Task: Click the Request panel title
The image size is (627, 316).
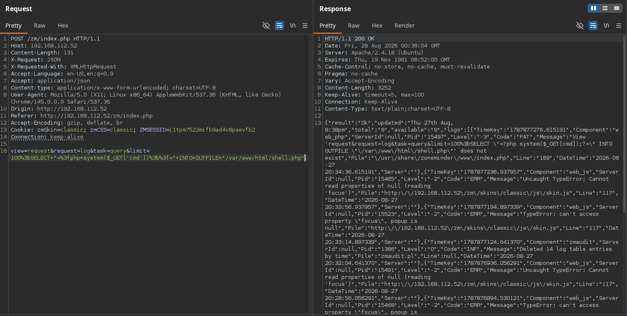Action: click(19, 9)
